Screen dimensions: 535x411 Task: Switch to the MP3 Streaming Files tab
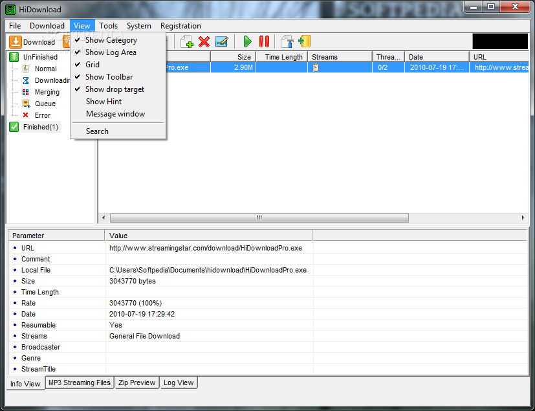(80, 383)
